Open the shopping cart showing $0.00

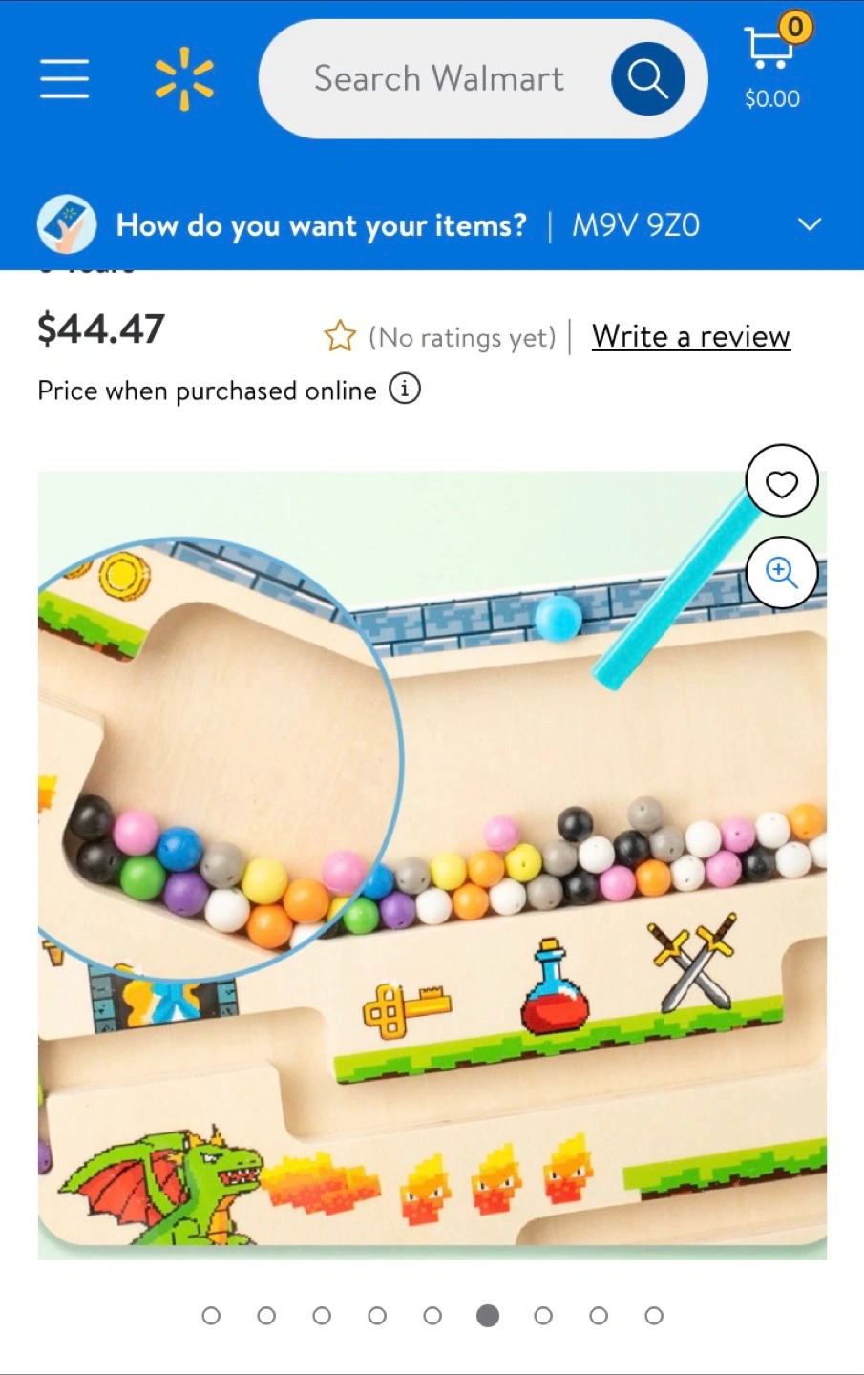pyautogui.click(x=773, y=61)
